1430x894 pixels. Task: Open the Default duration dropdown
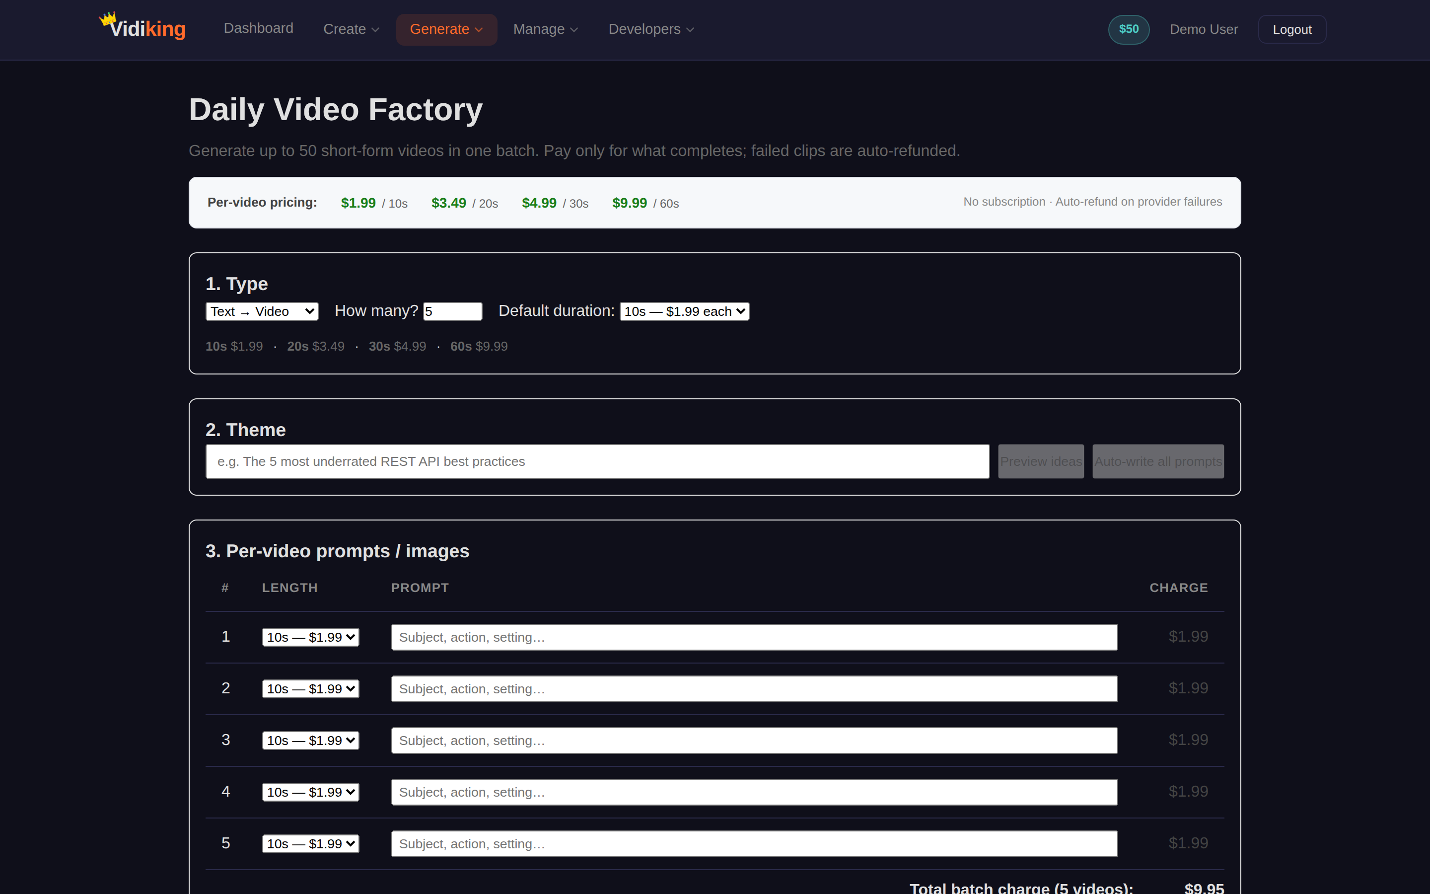[684, 311]
